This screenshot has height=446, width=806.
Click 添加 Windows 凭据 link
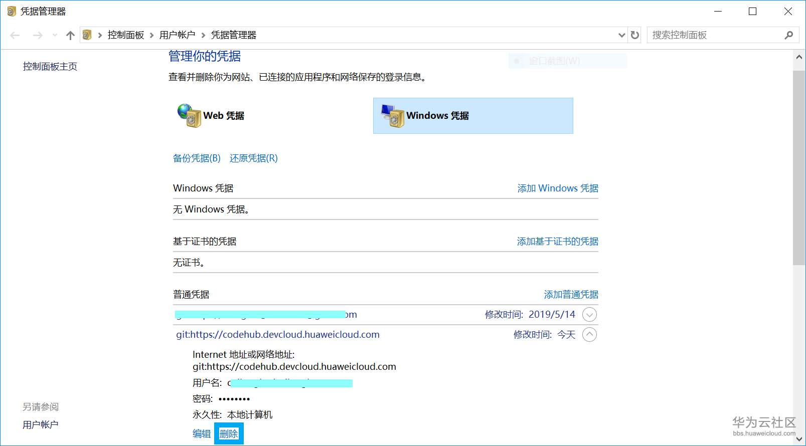point(558,188)
